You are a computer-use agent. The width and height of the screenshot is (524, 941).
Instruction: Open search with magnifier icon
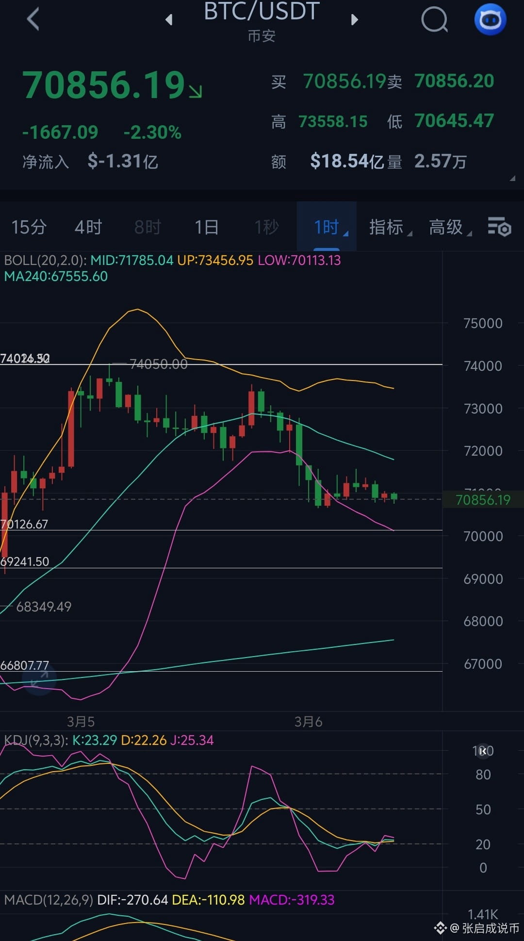pyautogui.click(x=434, y=20)
